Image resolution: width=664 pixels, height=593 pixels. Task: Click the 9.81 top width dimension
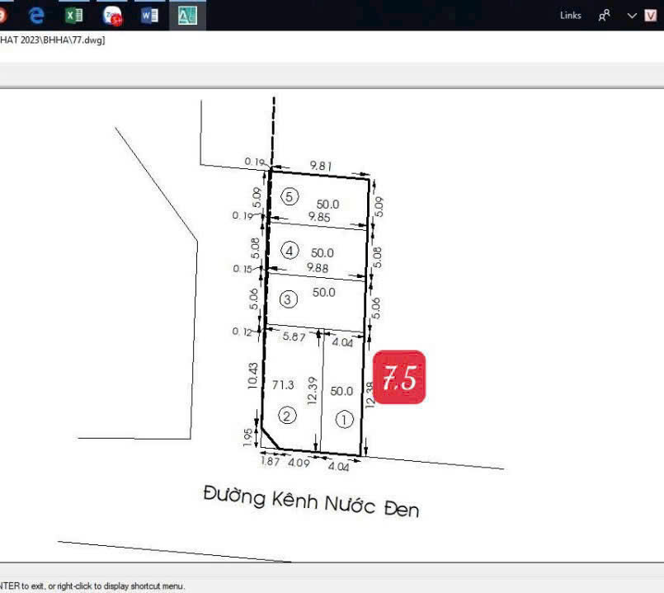pyautogui.click(x=321, y=166)
